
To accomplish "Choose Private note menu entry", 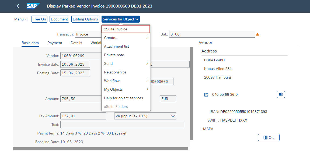I will click(114, 55).
